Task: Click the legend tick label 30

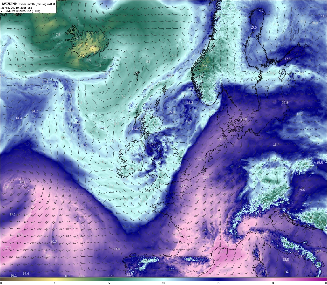Action: (272, 283)
